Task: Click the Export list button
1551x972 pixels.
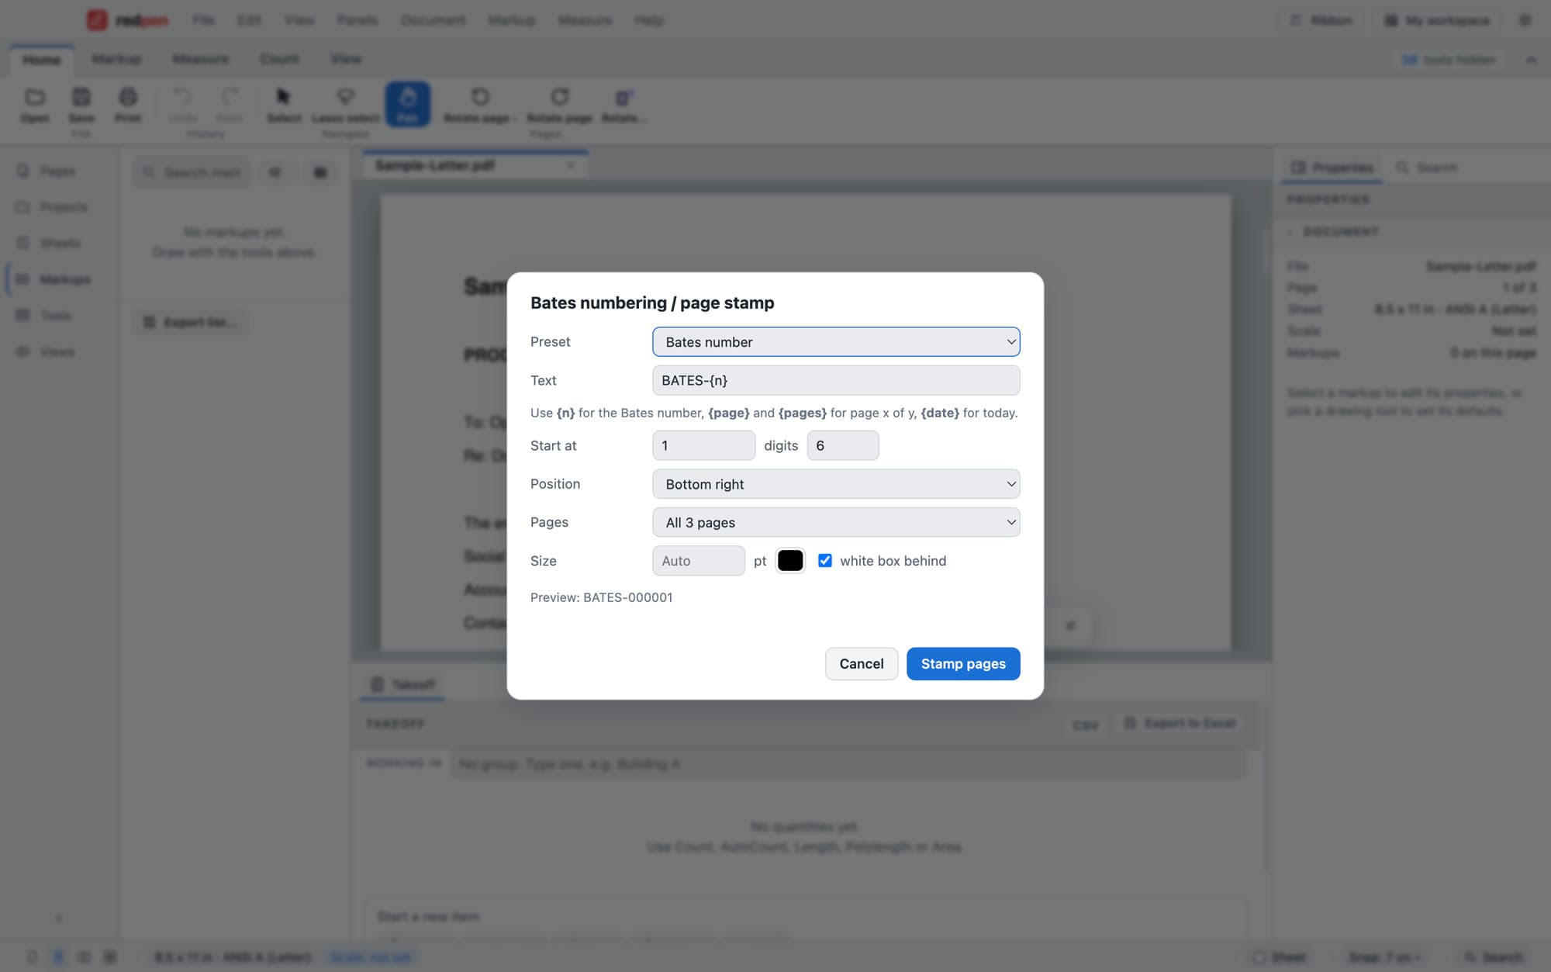Action: [x=191, y=322]
